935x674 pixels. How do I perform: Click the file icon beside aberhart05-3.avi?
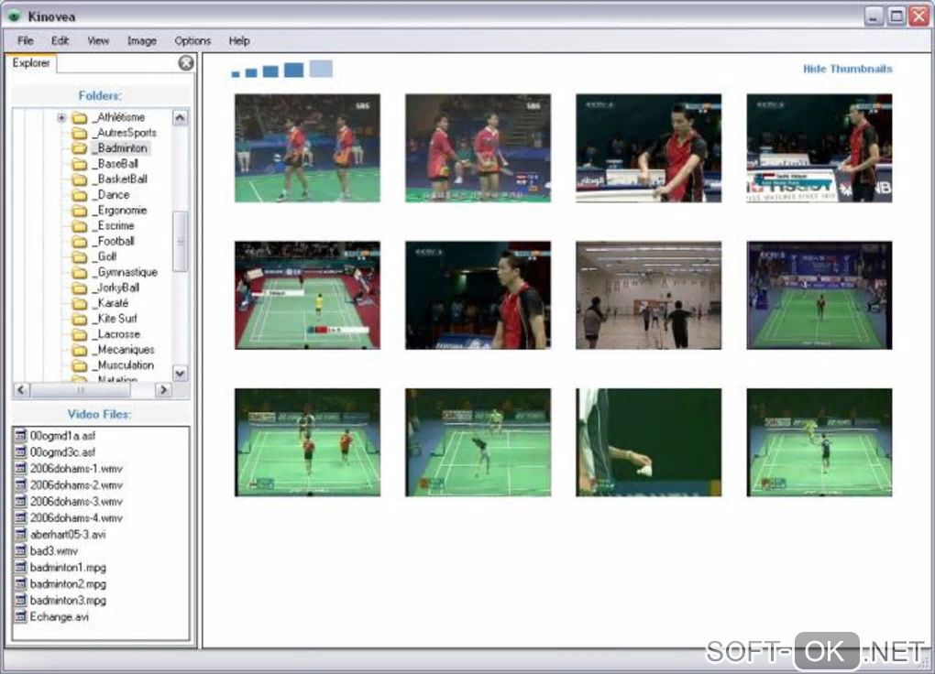21,535
